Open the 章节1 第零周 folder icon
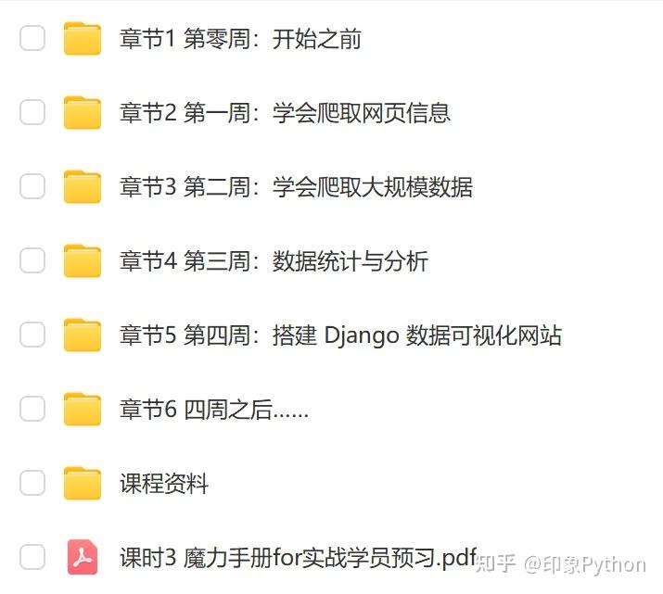Viewport: 663px width, 594px height. [83, 38]
